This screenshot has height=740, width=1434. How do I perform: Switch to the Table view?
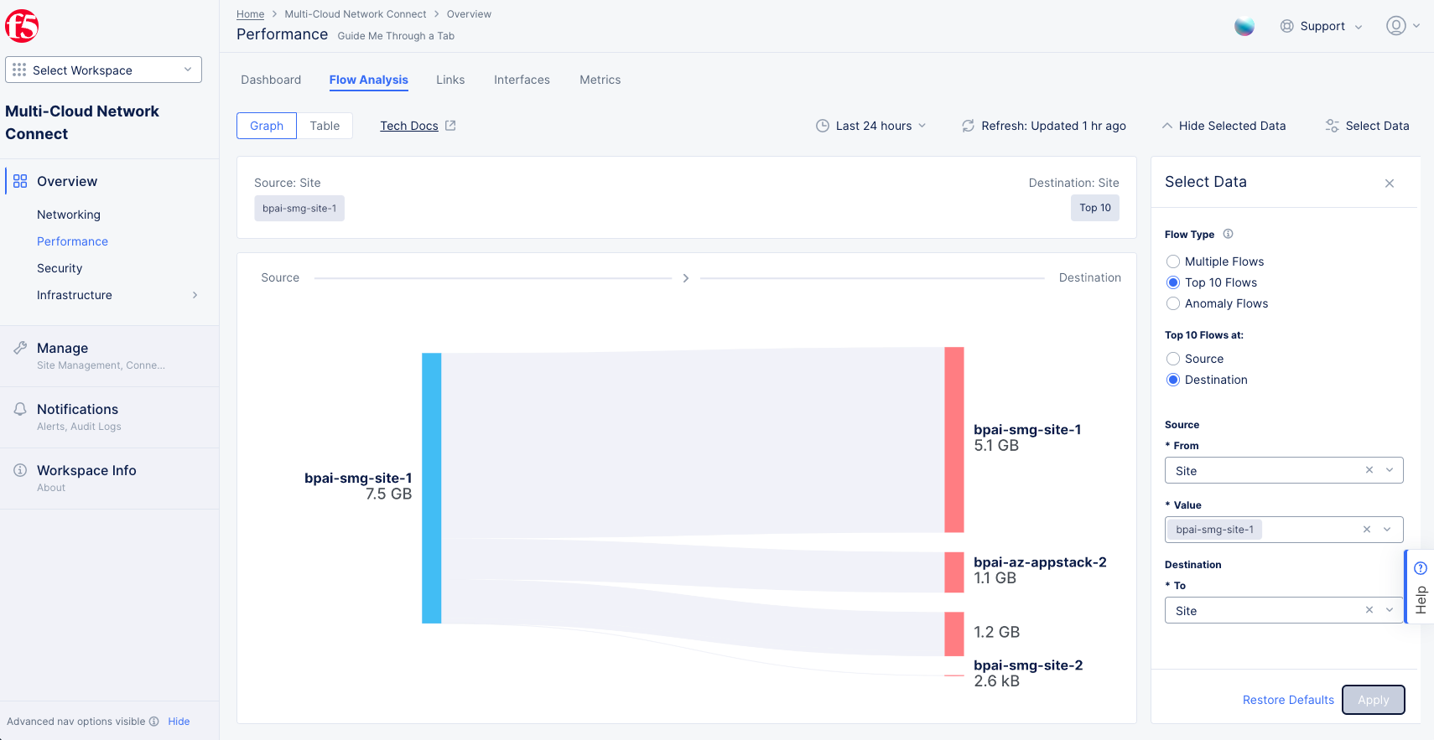coord(325,126)
